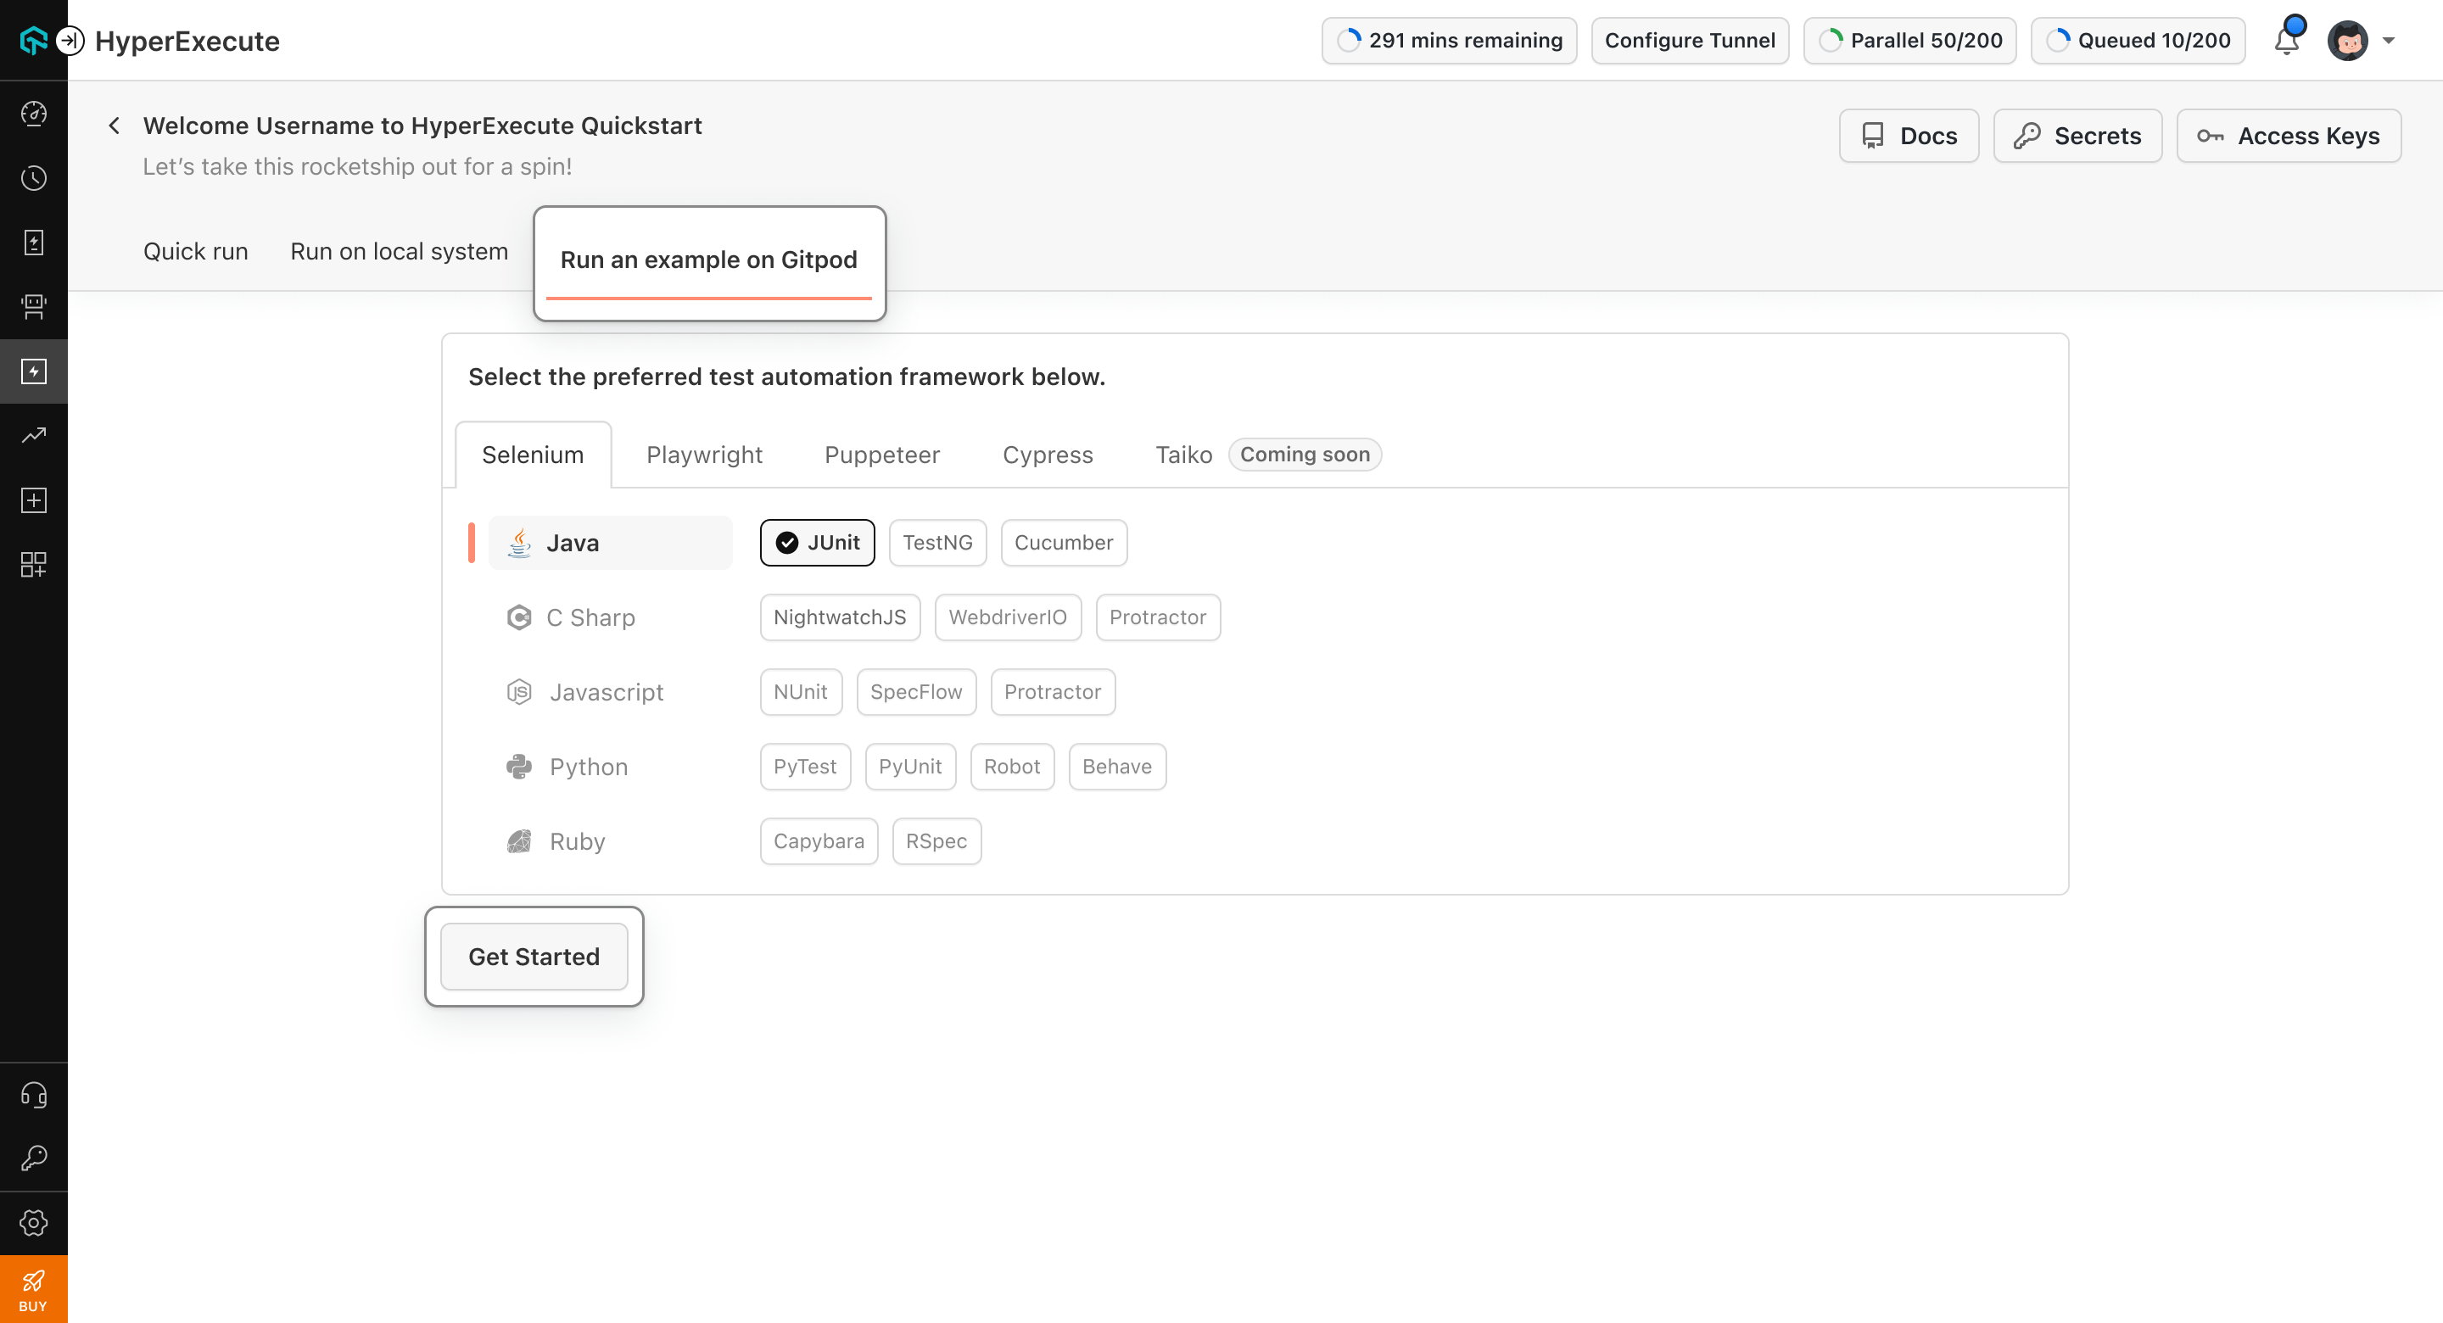Viewport: 2443px width, 1323px height.
Task: Select the JUnit framework option
Action: point(817,543)
